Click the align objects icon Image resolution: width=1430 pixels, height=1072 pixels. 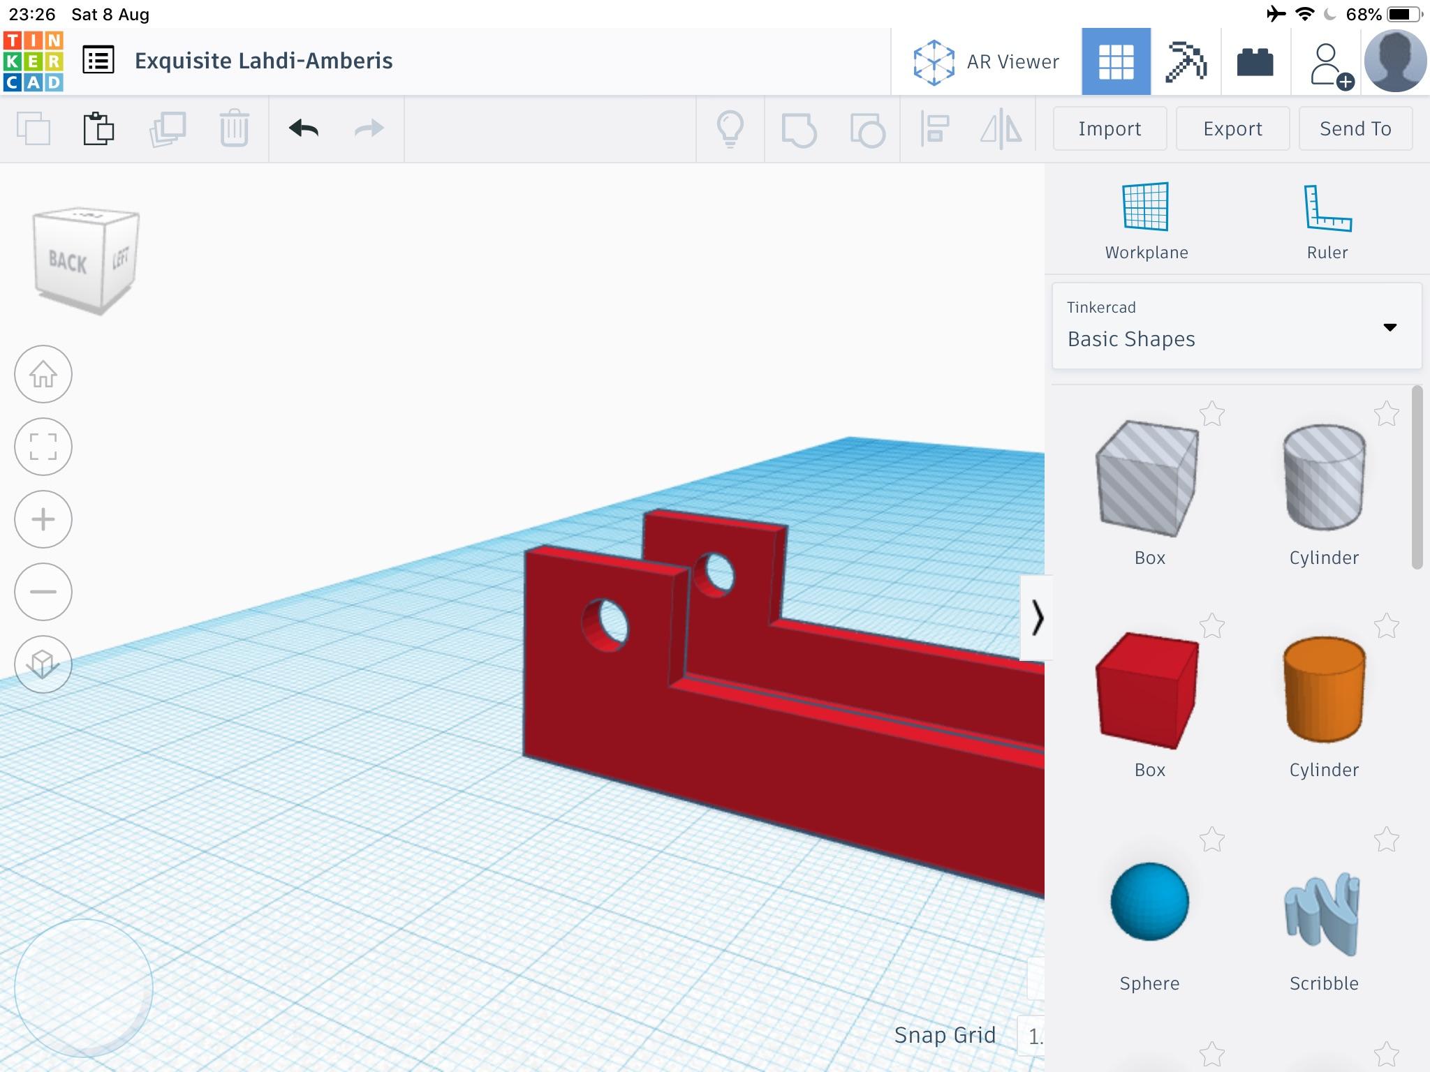(x=936, y=128)
